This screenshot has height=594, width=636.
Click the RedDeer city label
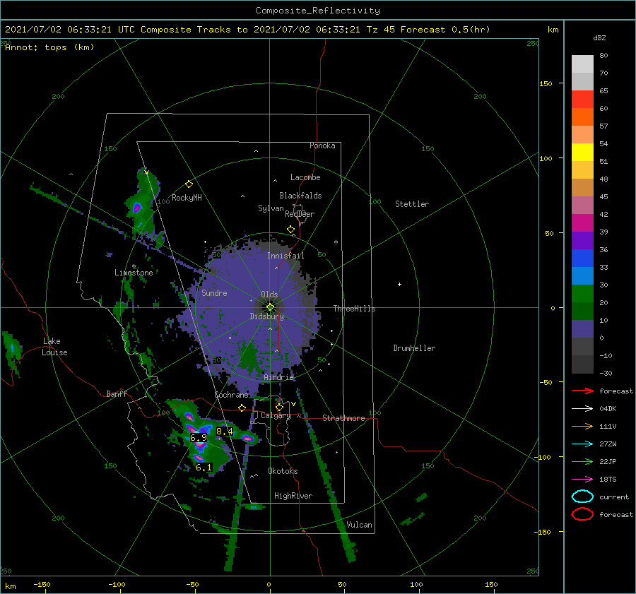(300, 214)
